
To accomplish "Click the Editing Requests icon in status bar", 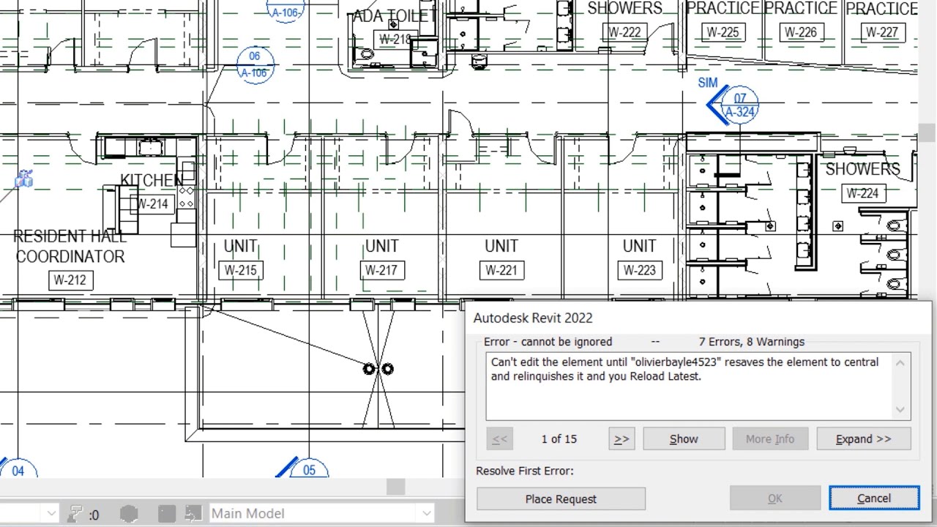I will pos(75,514).
